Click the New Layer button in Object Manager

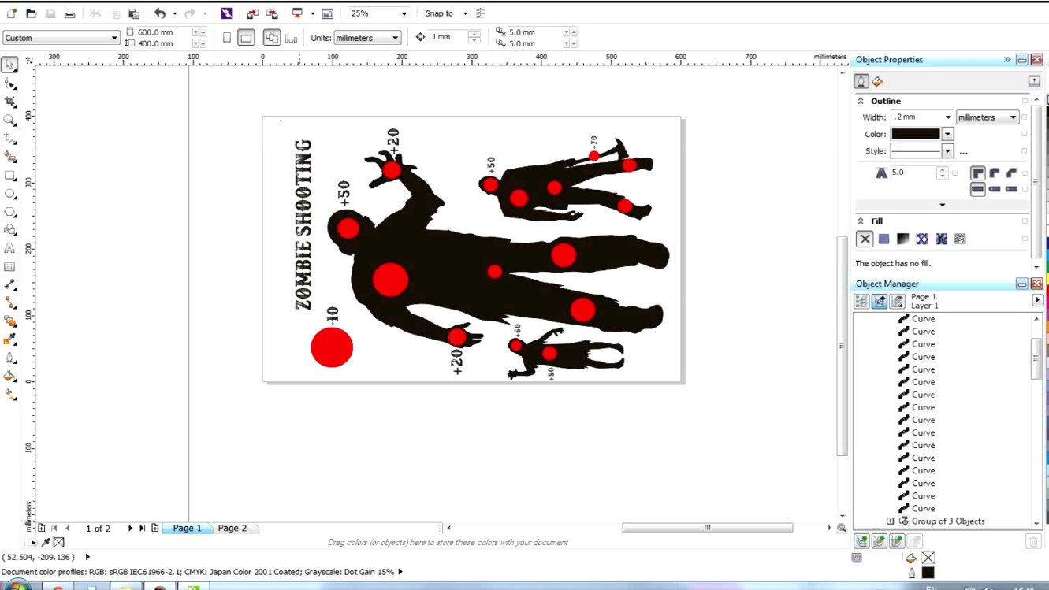click(861, 541)
